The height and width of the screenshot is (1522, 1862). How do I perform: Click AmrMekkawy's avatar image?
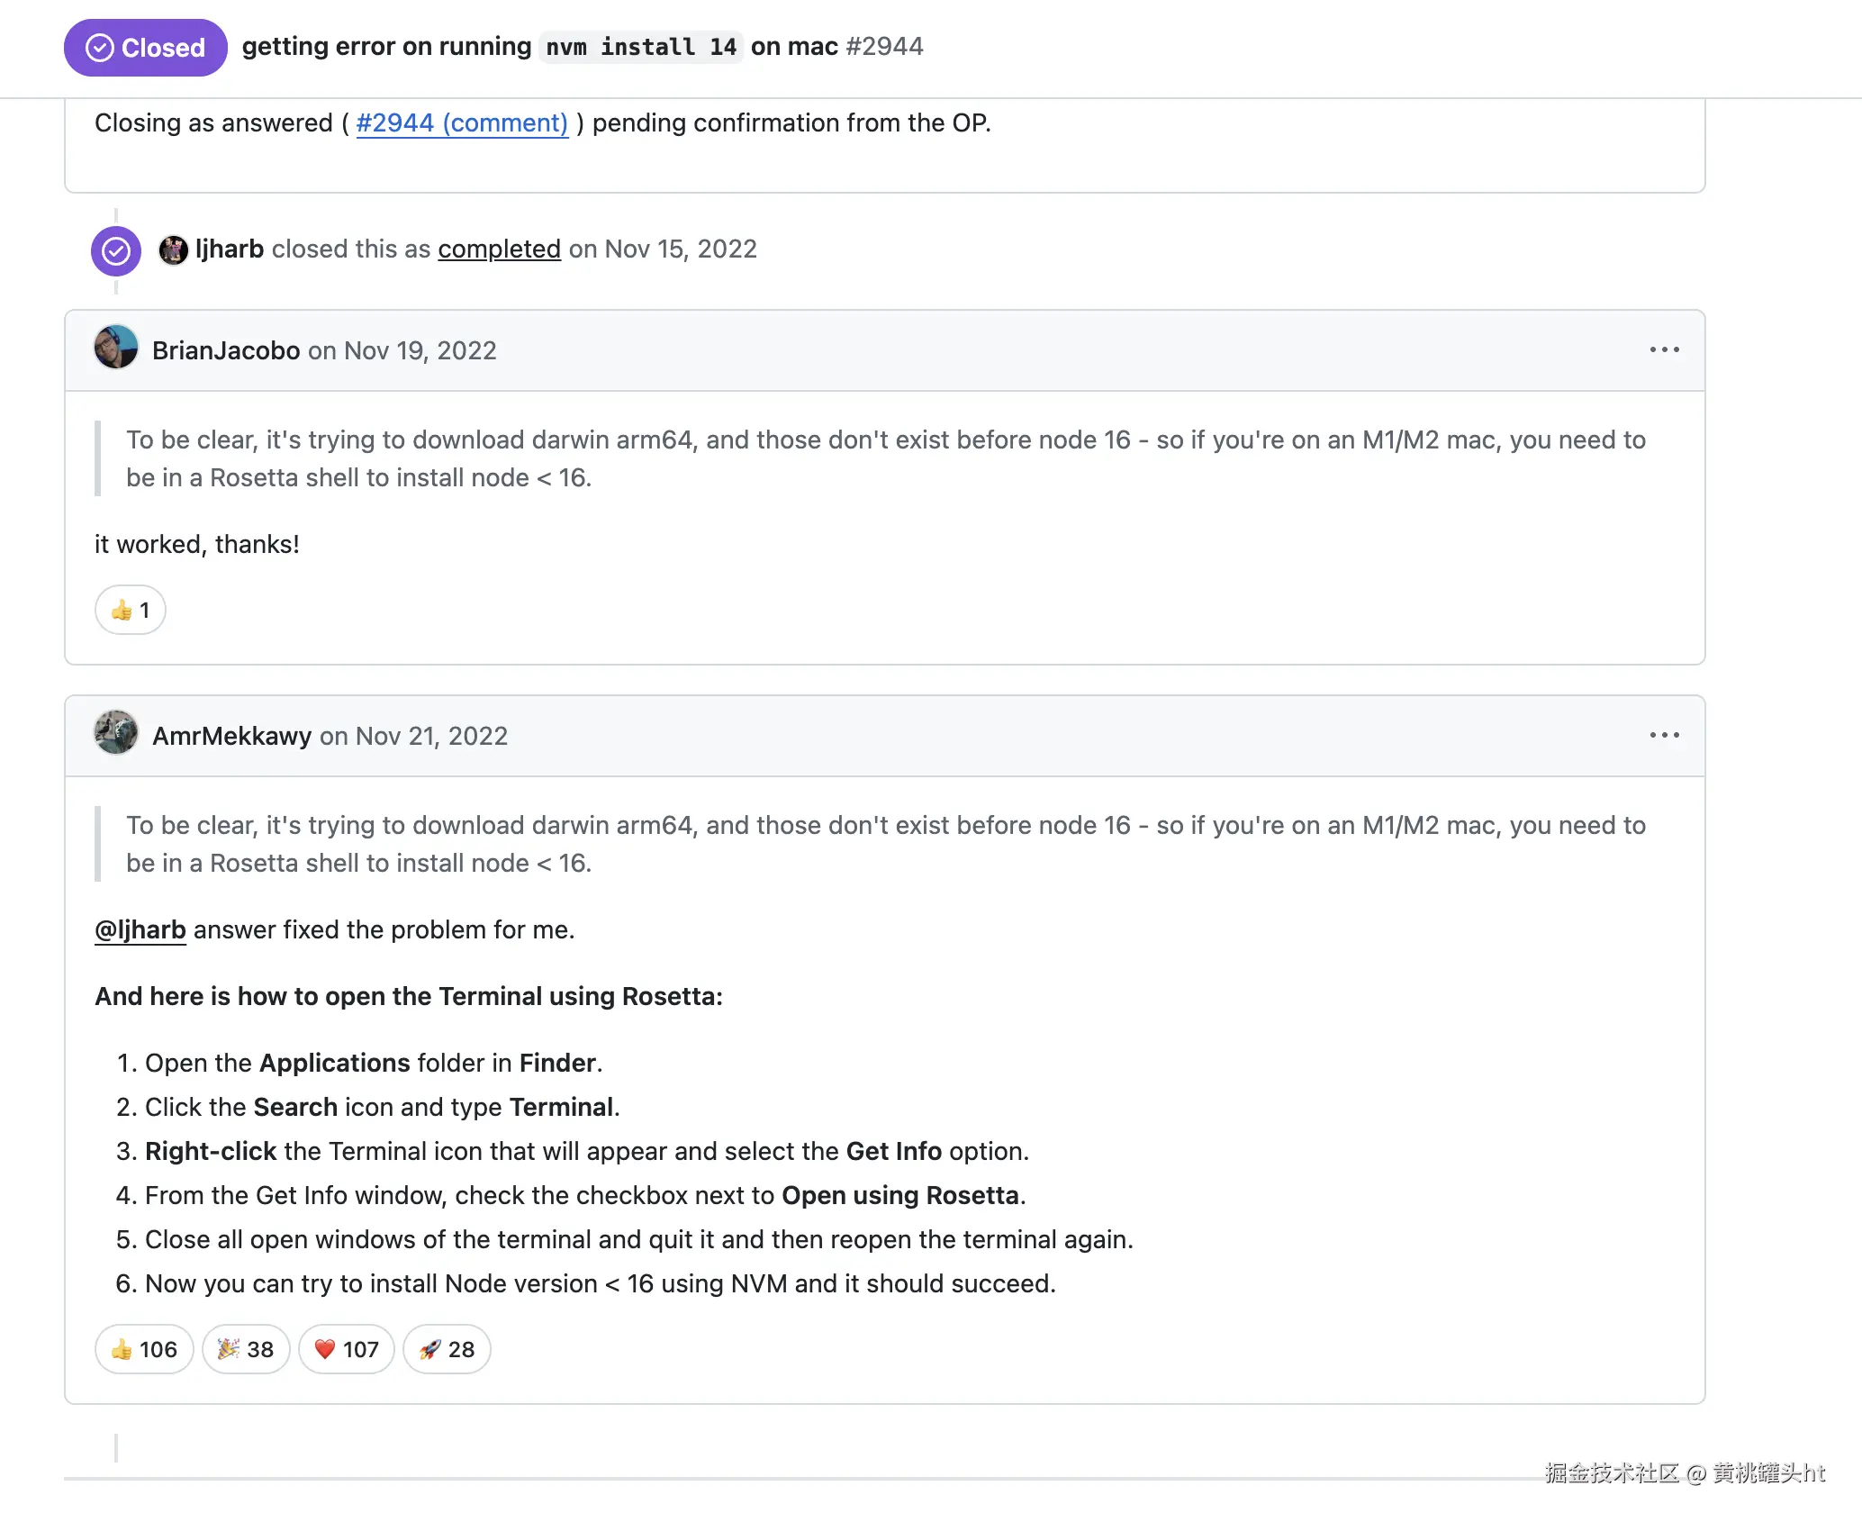point(116,733)
